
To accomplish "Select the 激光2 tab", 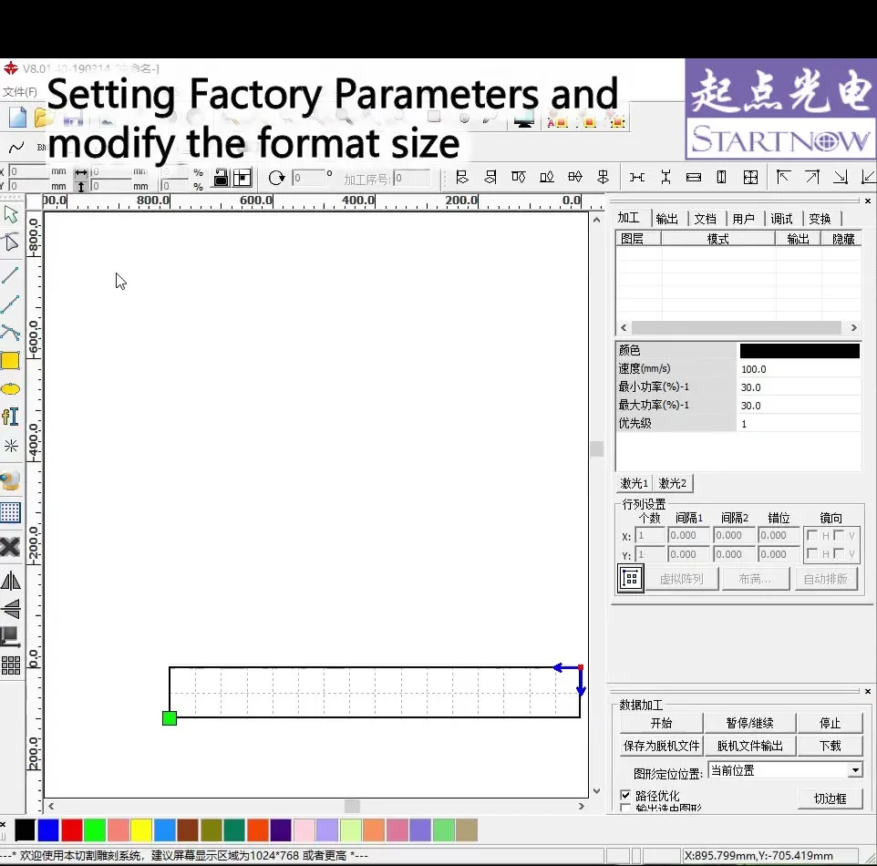I will pos(672,483).
